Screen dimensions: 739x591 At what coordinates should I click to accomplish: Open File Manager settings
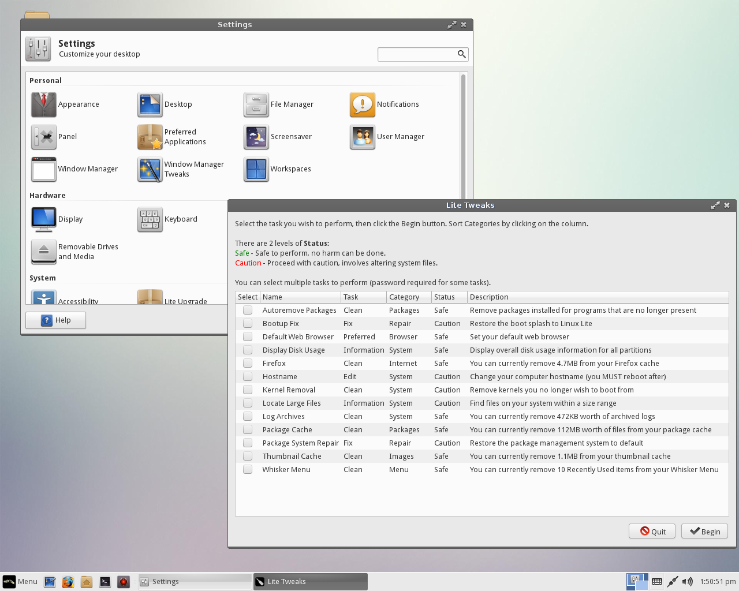[278, 104]
